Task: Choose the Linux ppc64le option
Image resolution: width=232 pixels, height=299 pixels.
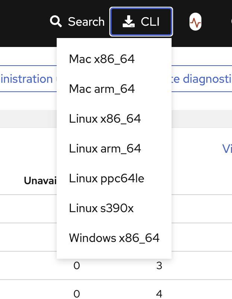Action: (107, 178)
